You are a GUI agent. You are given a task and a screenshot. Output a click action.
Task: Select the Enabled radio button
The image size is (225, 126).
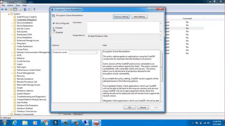pos(54,28)
